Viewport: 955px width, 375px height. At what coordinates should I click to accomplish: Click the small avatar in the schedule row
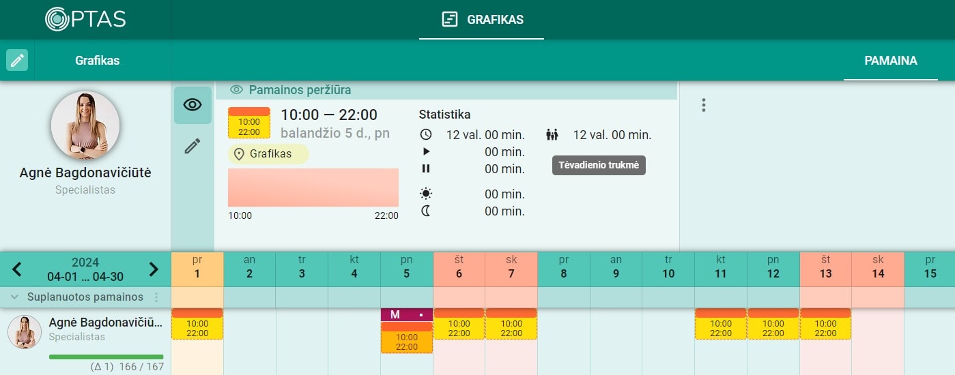[25, 332]
